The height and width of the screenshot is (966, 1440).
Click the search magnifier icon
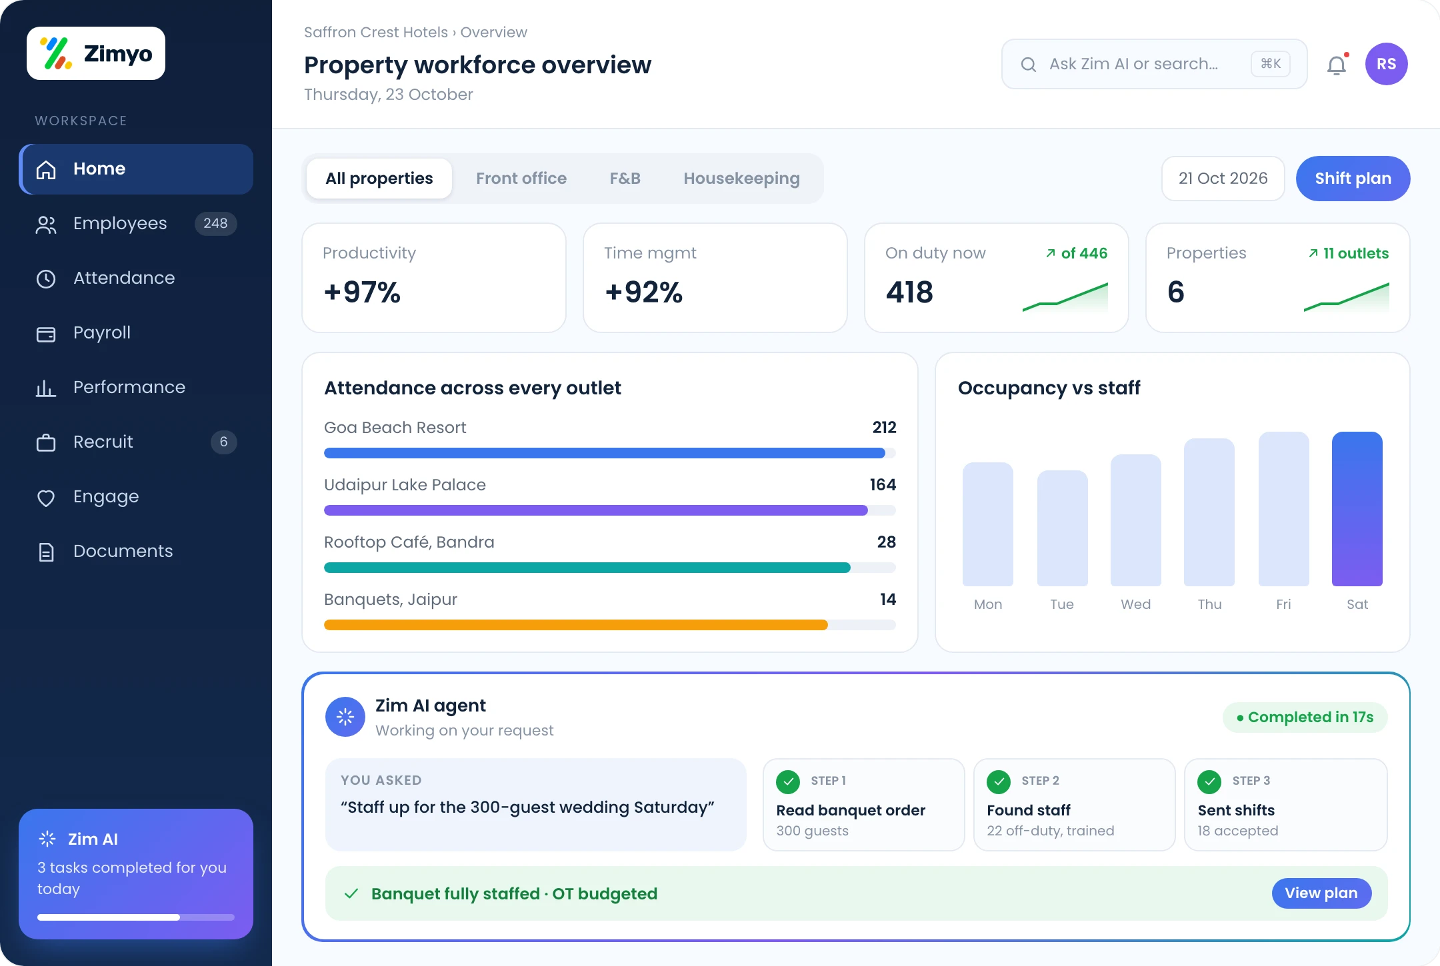[x=1029, y=65]
